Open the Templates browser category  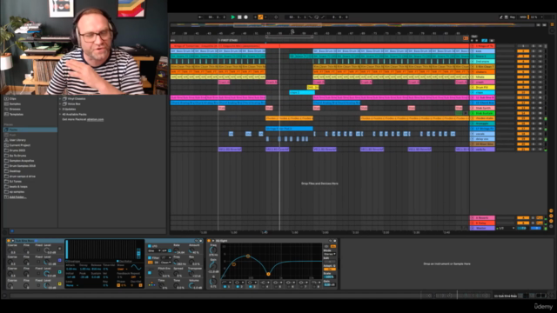click(16, 114)
